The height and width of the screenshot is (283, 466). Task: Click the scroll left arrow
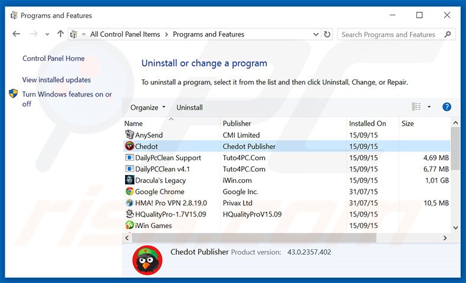(x=127, y=238)
